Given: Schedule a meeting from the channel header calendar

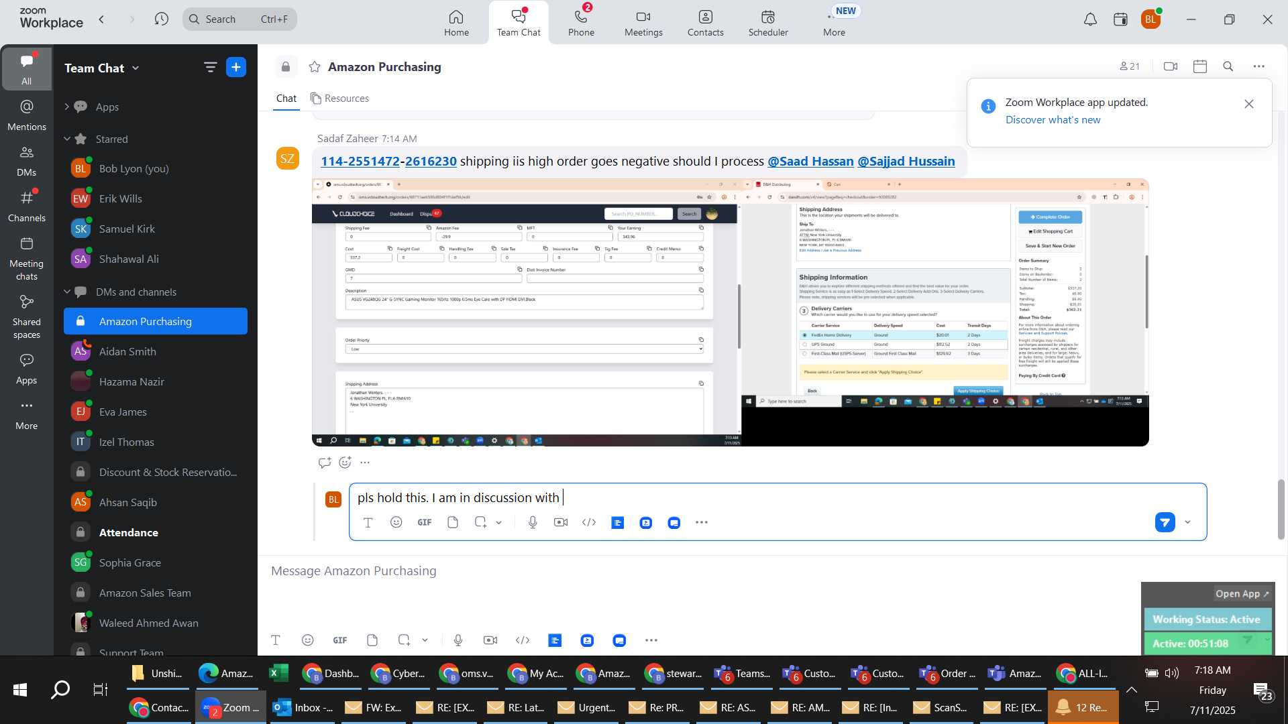Looking at the screenshot, I should coord(1200,66).
